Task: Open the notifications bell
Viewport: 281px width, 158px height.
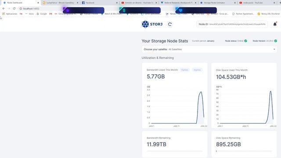Action: pyautogui.click(x=275, y=24)
